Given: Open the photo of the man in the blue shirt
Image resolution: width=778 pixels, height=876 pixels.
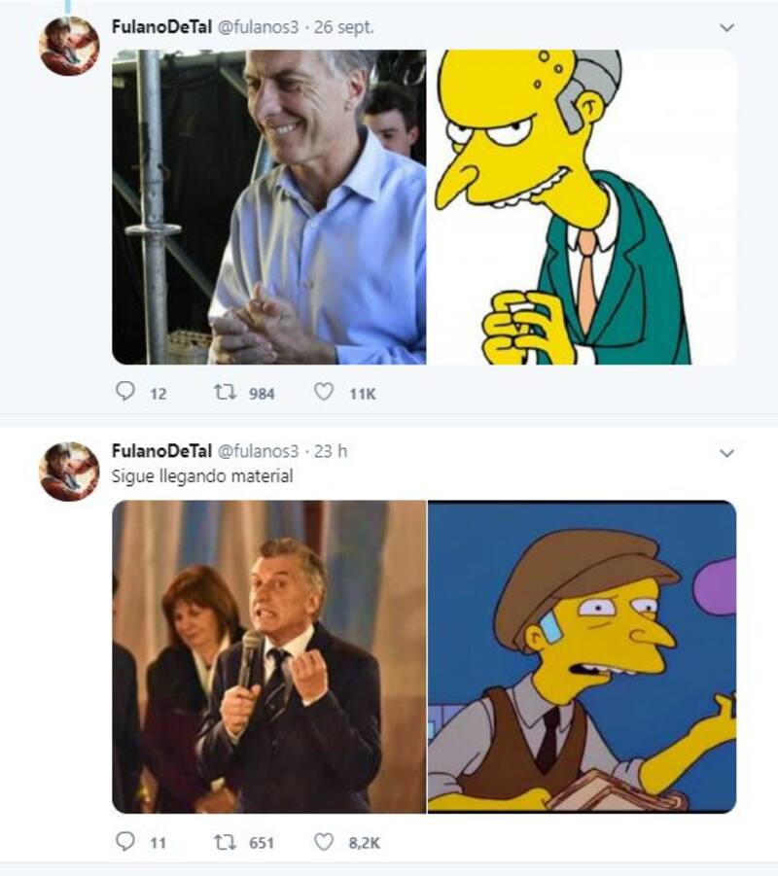Looking at the screenshot, I should click(x=268, y=207).
